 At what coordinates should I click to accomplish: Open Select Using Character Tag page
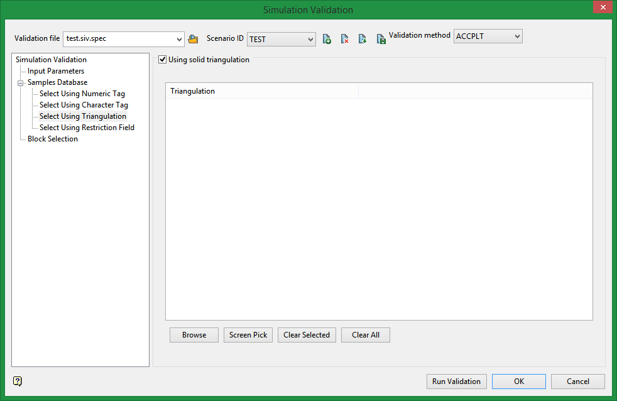point(84,105)
